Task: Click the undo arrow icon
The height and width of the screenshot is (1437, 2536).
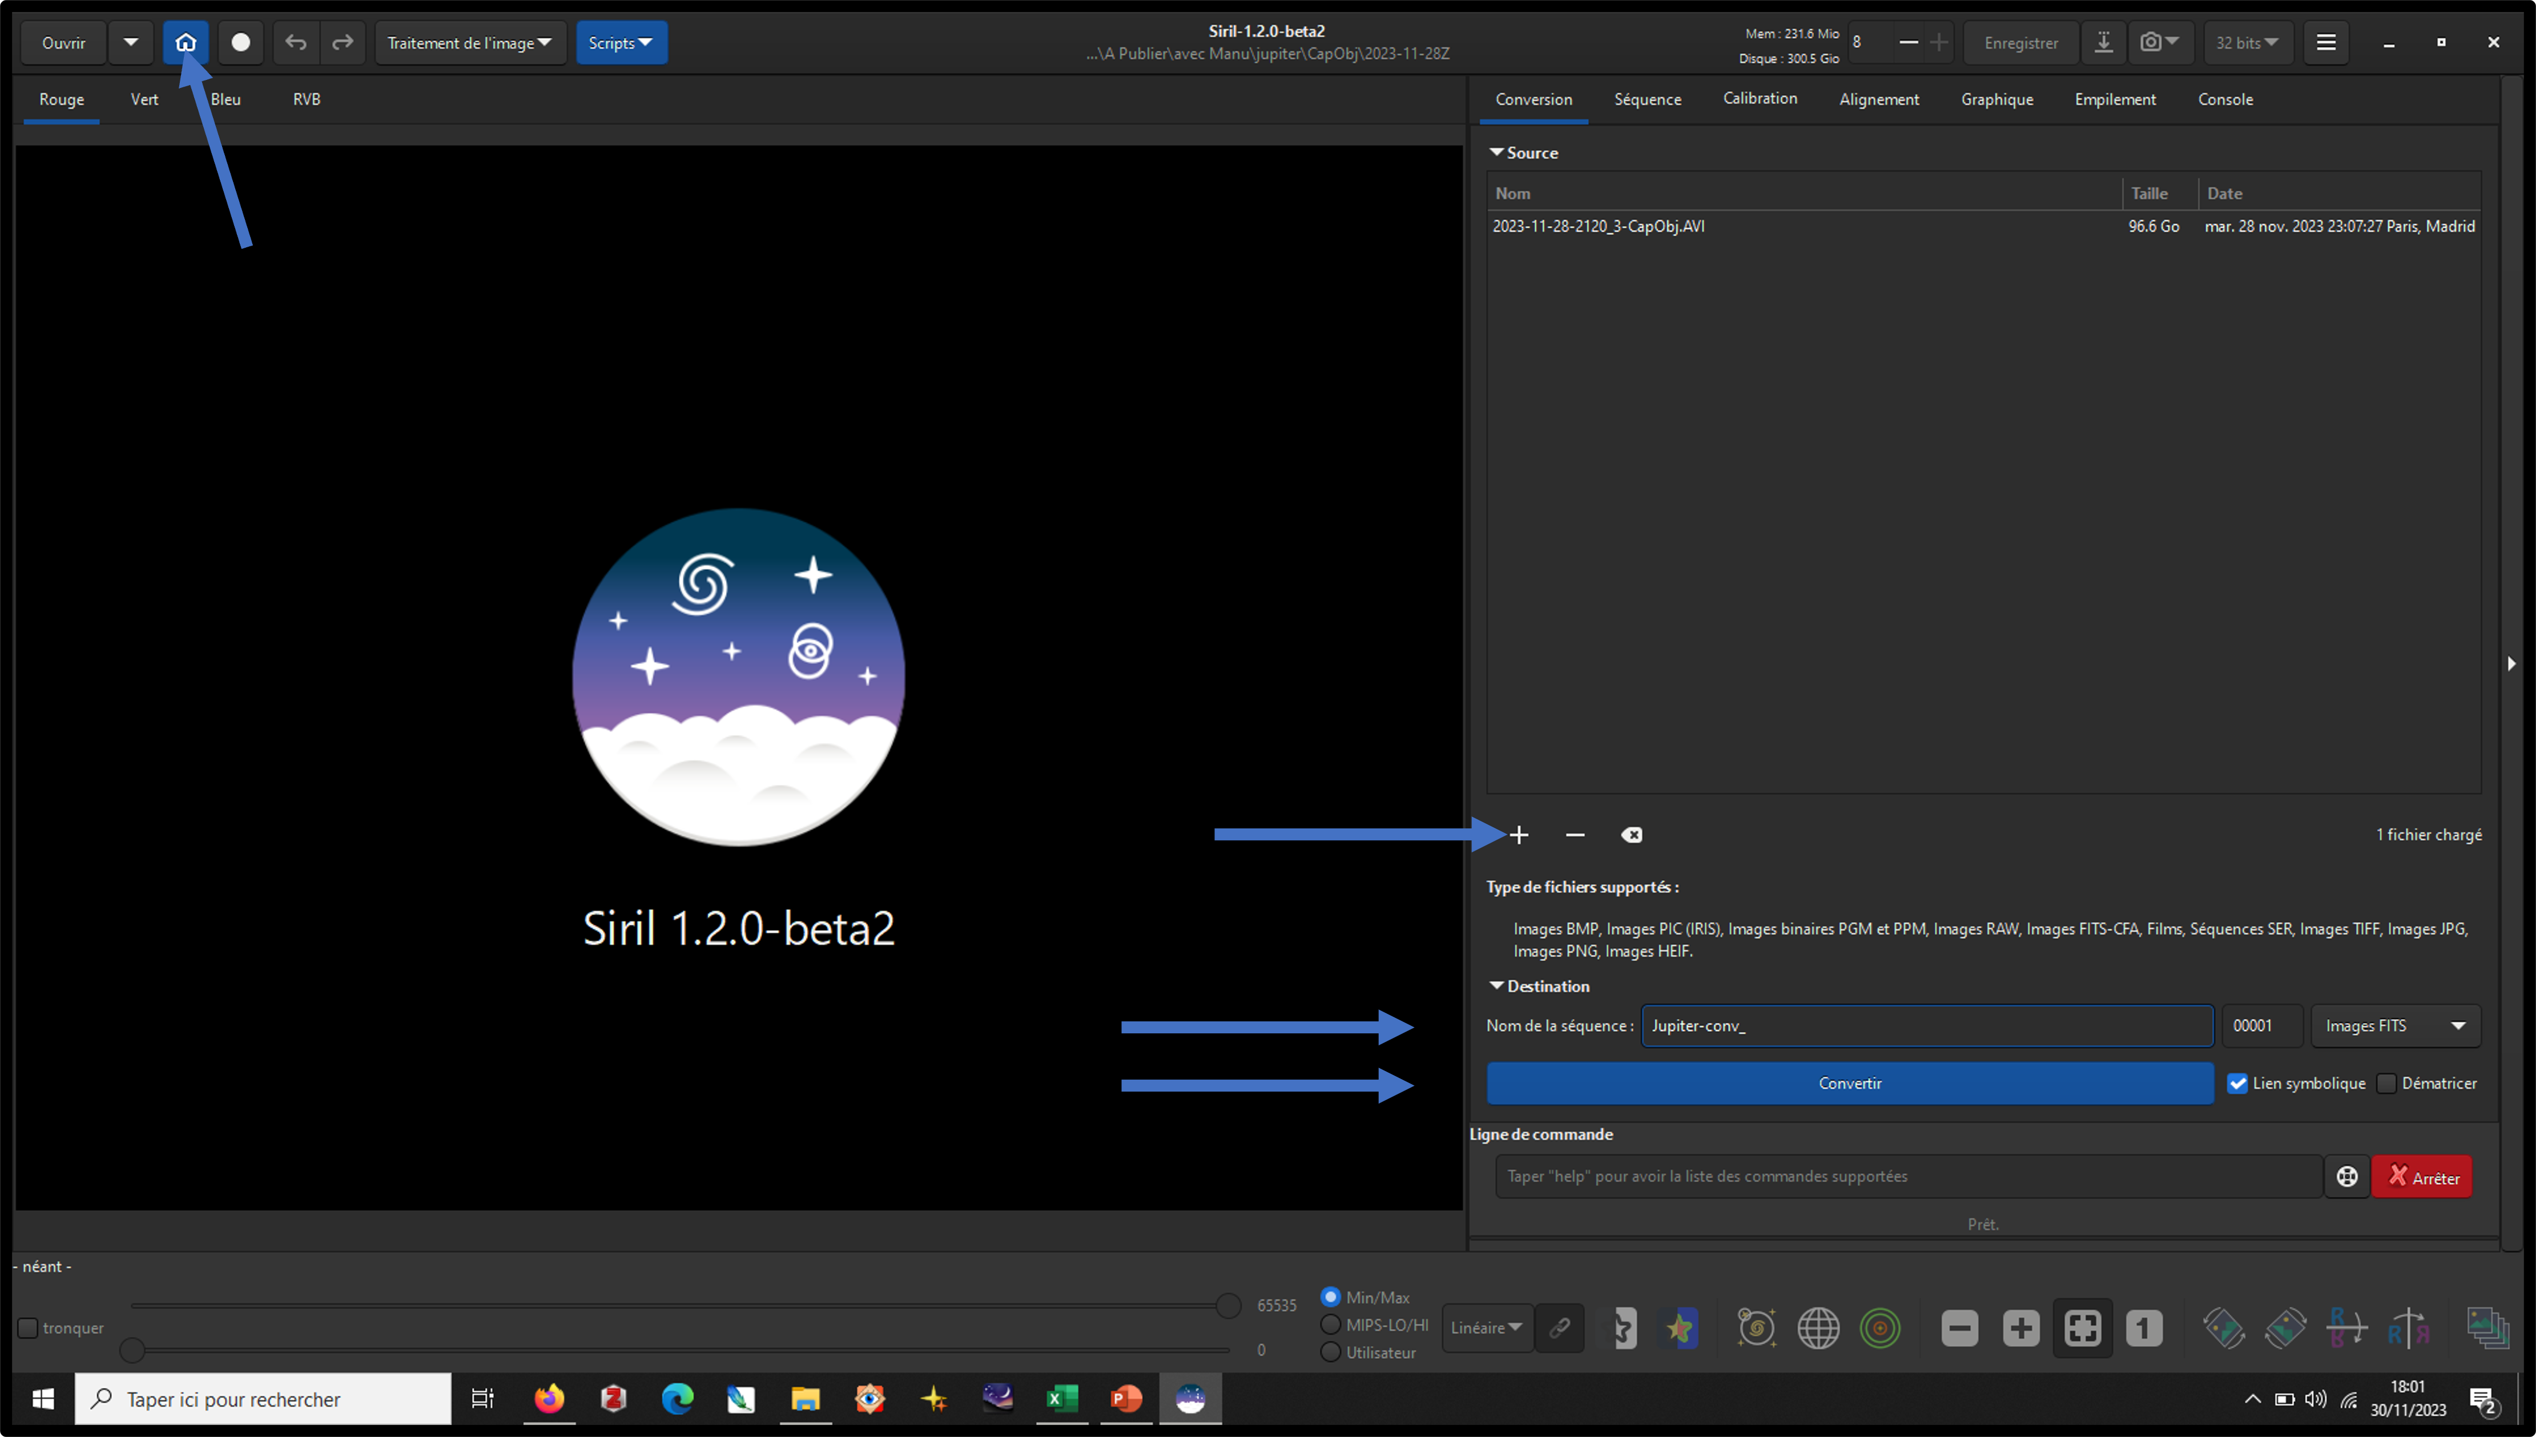Action: [295, 42]
